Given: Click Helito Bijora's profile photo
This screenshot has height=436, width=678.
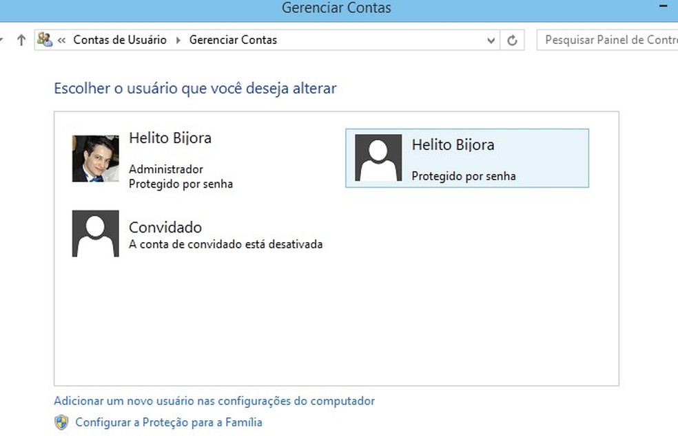Looking at the screenshot, I should pyautogui.click(x=94, y=157).
